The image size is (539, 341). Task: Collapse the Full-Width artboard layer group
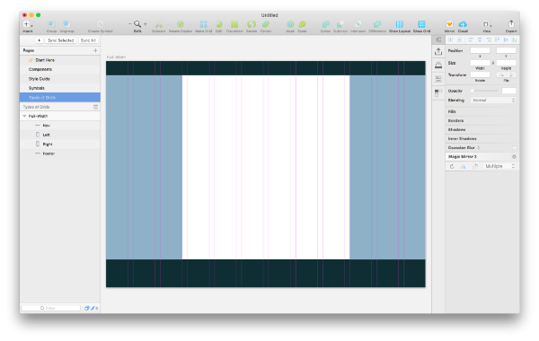click(24, 116)
